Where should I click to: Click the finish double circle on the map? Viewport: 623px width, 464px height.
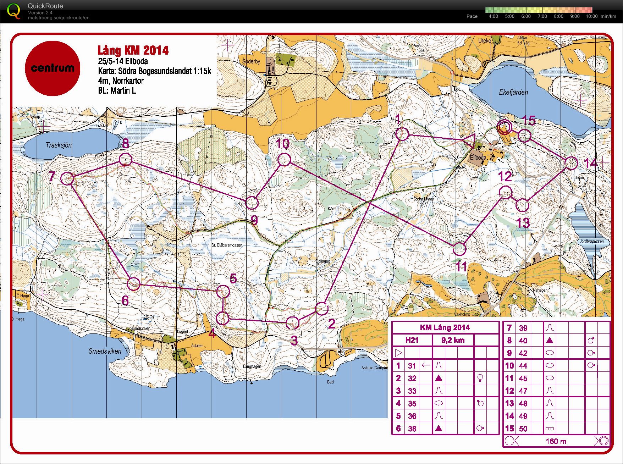pos(504,127)
